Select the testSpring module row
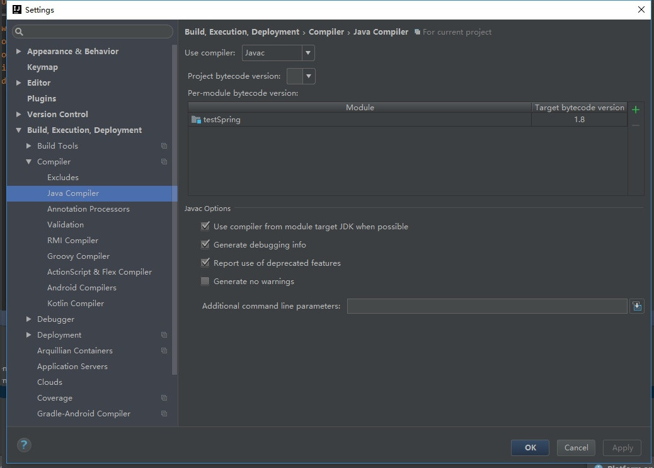 point(408,120)
